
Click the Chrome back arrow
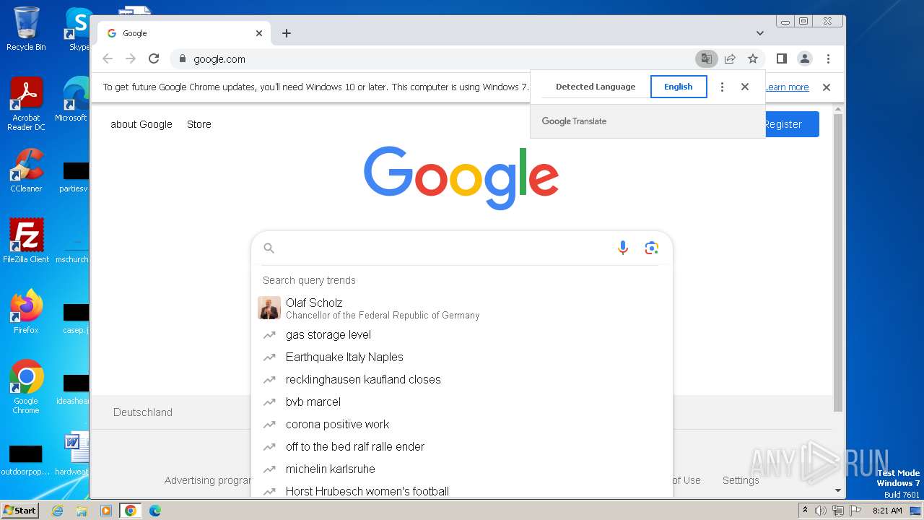(108, 59)
